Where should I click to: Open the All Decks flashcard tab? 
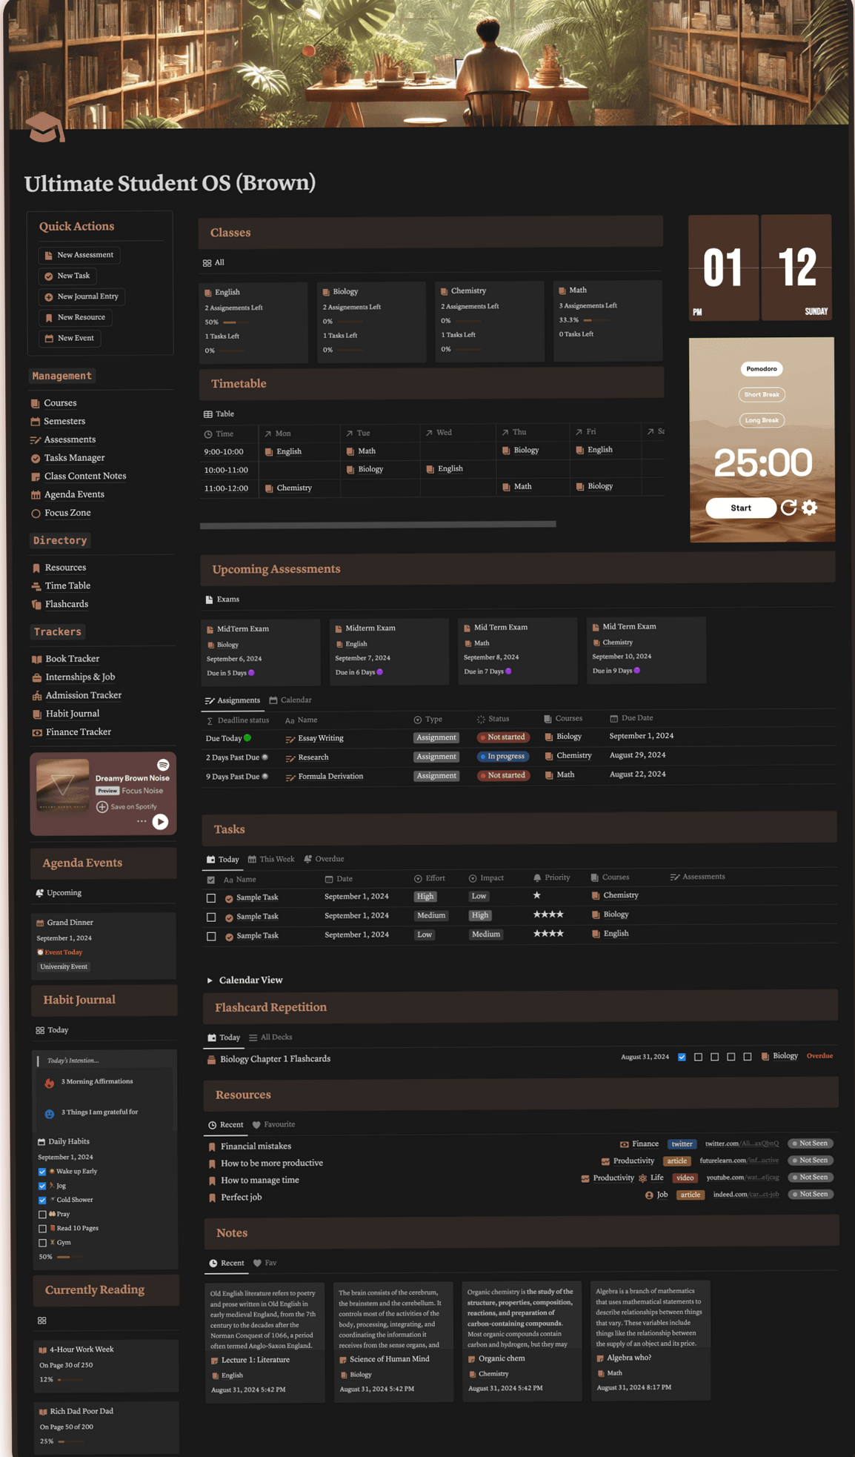click(270, 1037)
